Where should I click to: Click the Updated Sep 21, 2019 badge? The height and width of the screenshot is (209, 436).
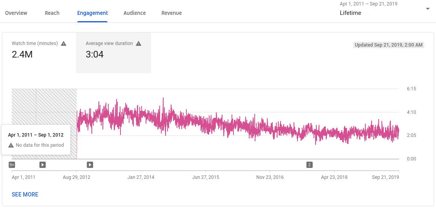389,45
